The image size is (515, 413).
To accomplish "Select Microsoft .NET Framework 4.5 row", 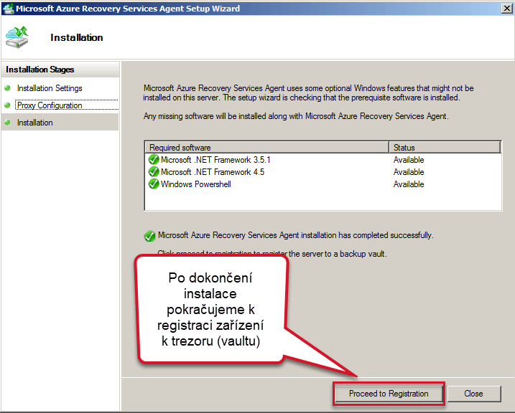I will click(323, 172).
